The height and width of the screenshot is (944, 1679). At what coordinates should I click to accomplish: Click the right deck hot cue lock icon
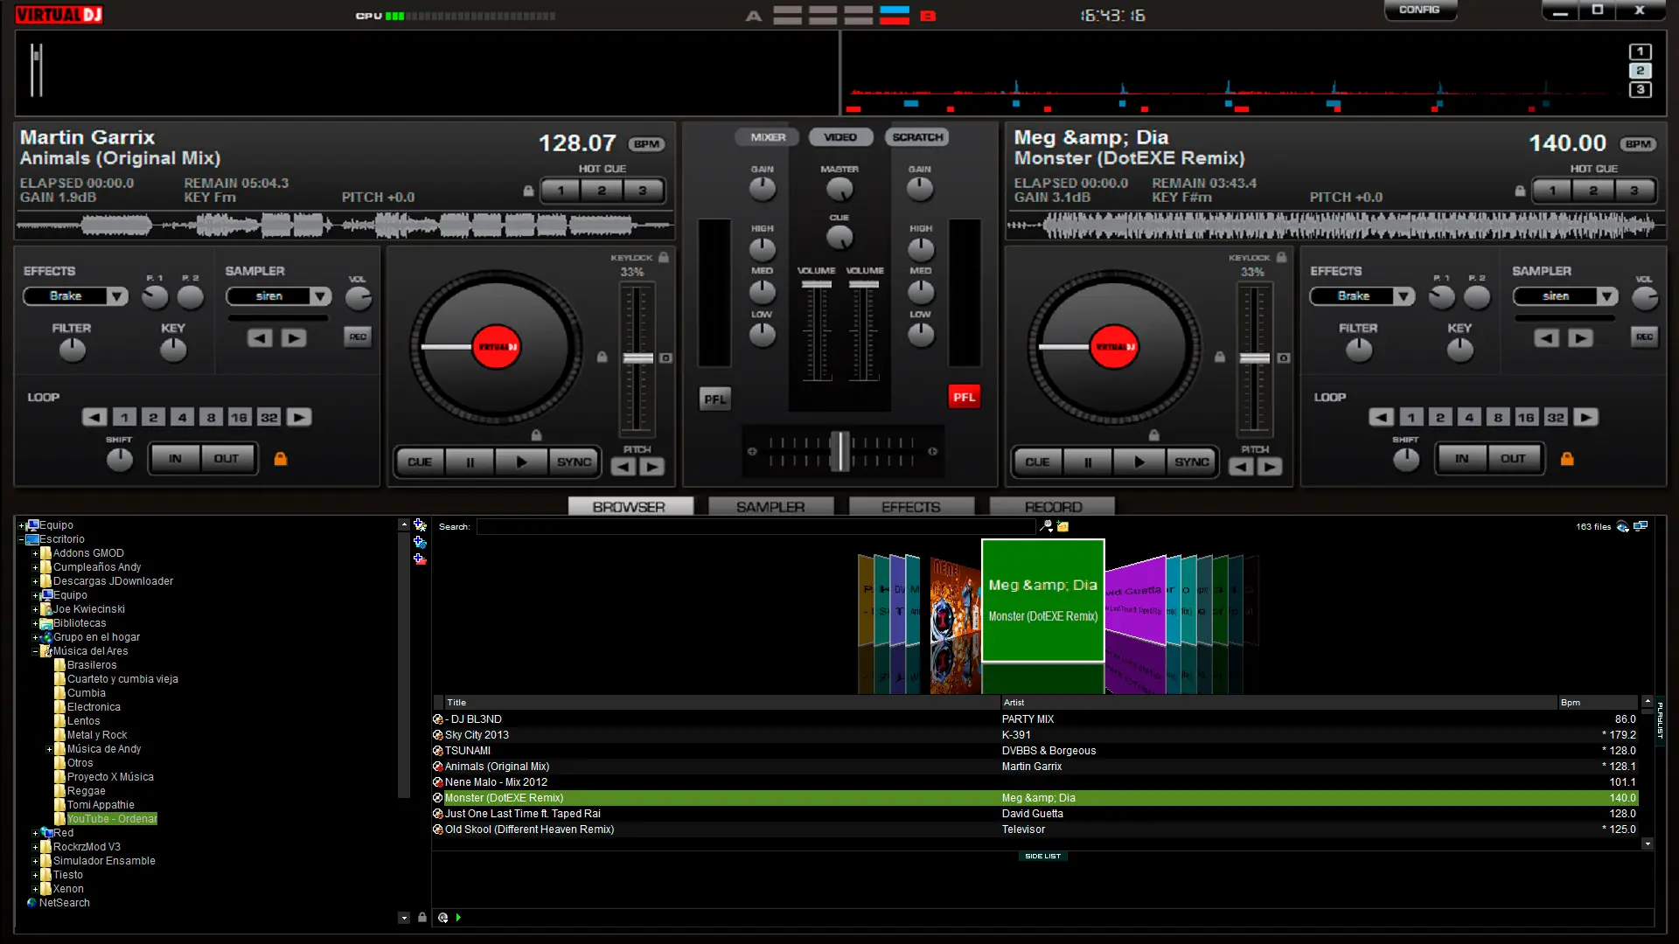[x=1520, y=191]
